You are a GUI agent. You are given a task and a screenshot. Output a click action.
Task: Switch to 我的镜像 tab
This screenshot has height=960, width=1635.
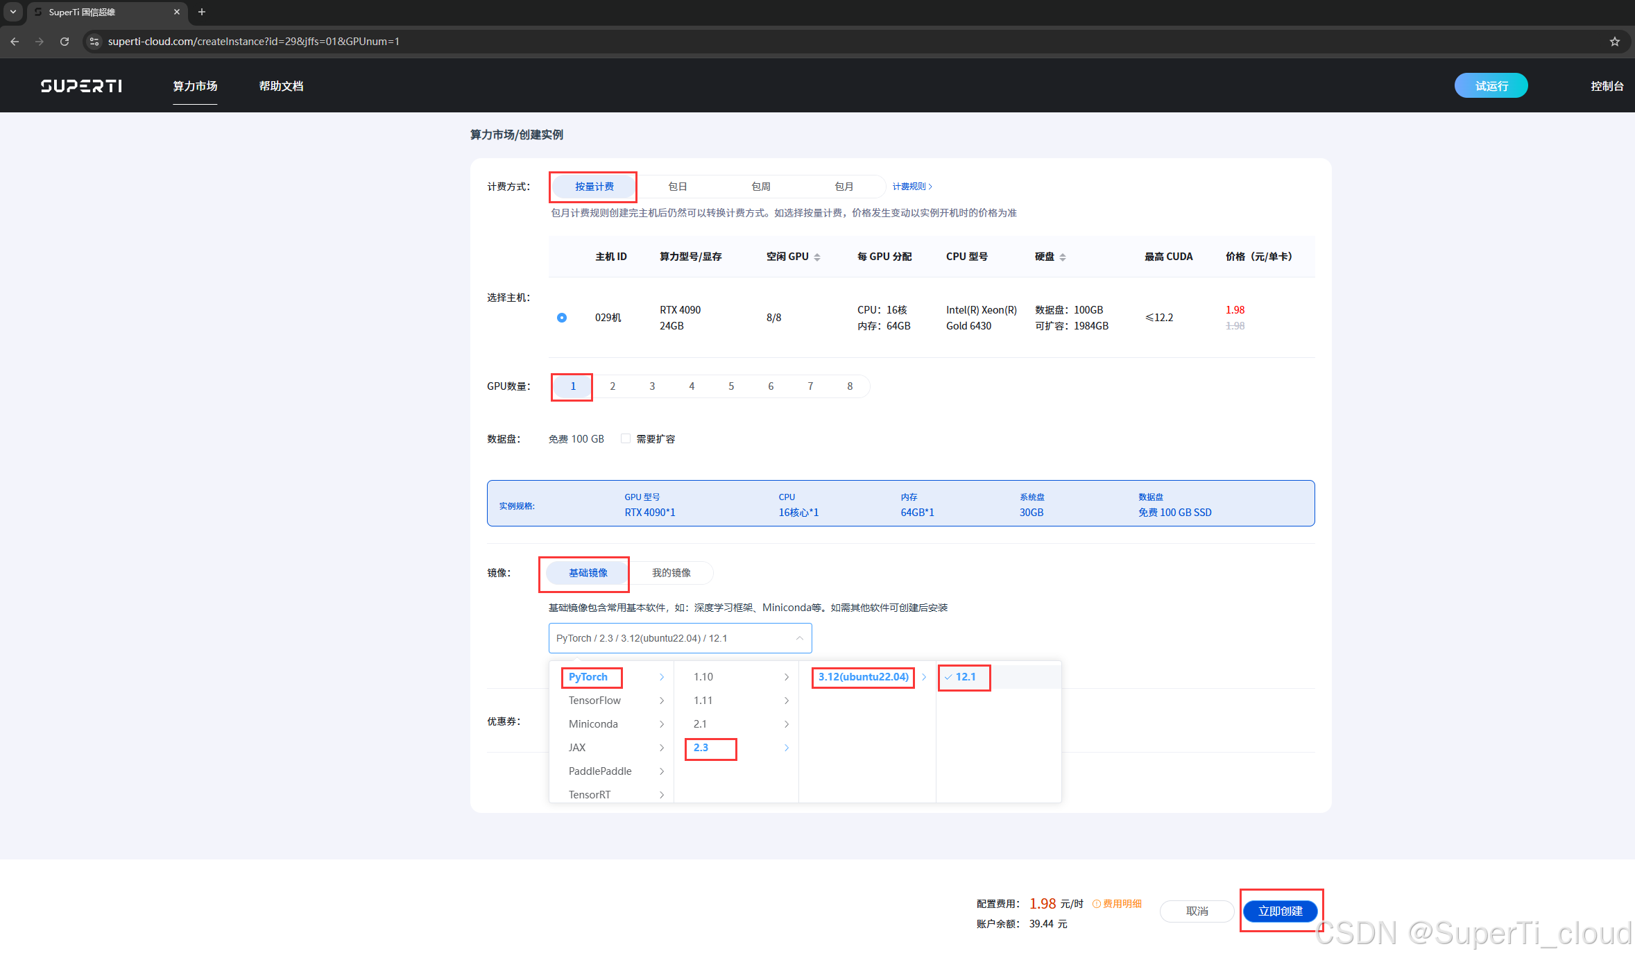[x=671, y=573]
